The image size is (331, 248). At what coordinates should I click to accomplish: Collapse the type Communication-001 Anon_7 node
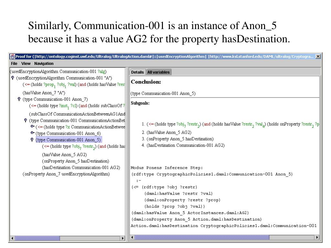[19, 99]
